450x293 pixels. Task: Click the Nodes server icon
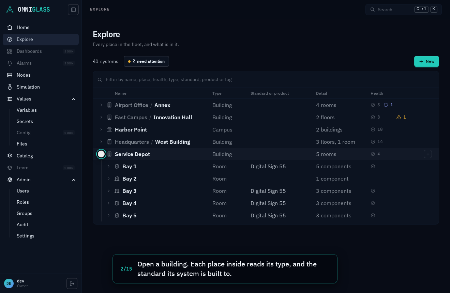[10, 75]
